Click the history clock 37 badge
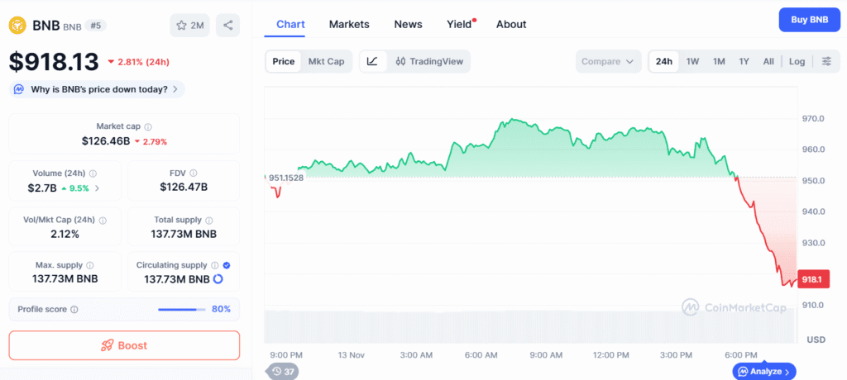The height and width of the screenshot is (380, 847). (x=284, y=372)
